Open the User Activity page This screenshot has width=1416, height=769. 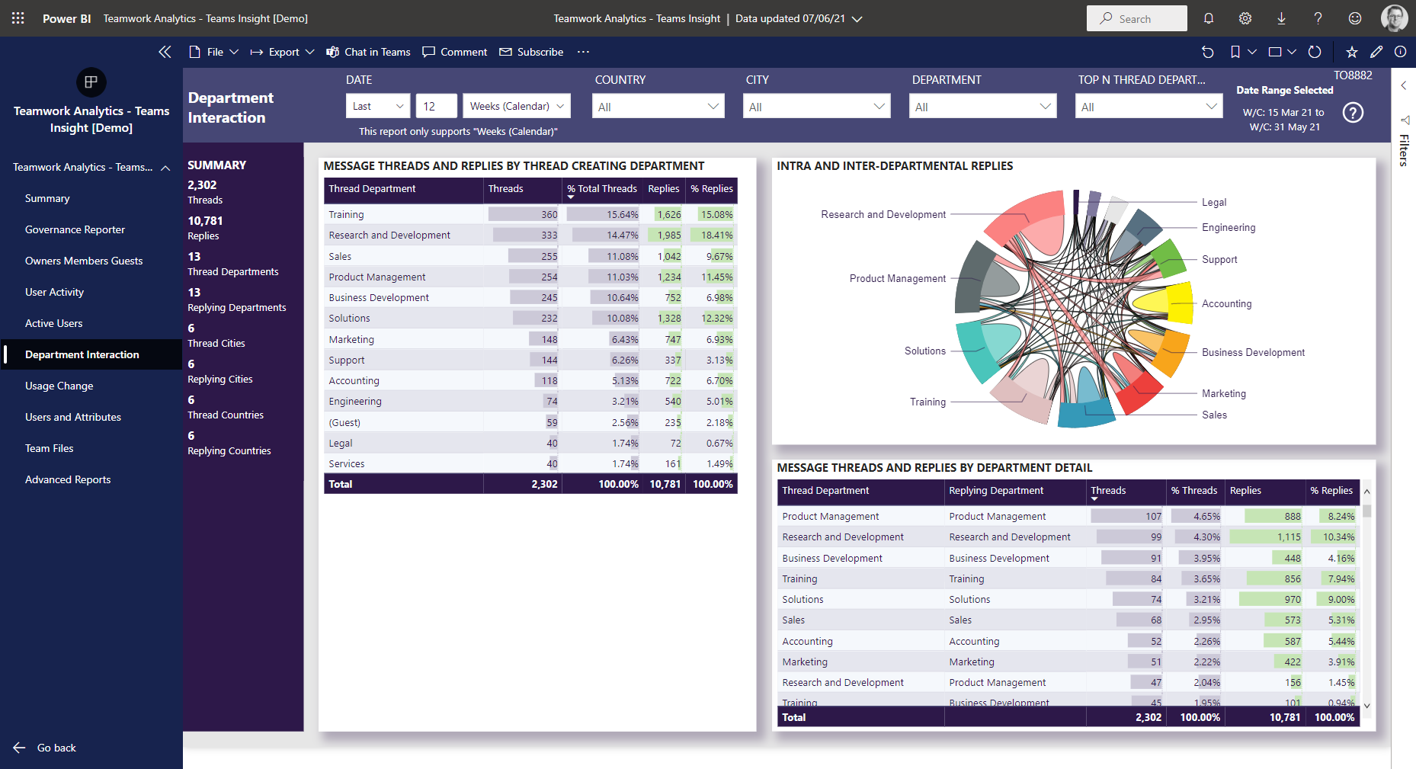(54, 292)
